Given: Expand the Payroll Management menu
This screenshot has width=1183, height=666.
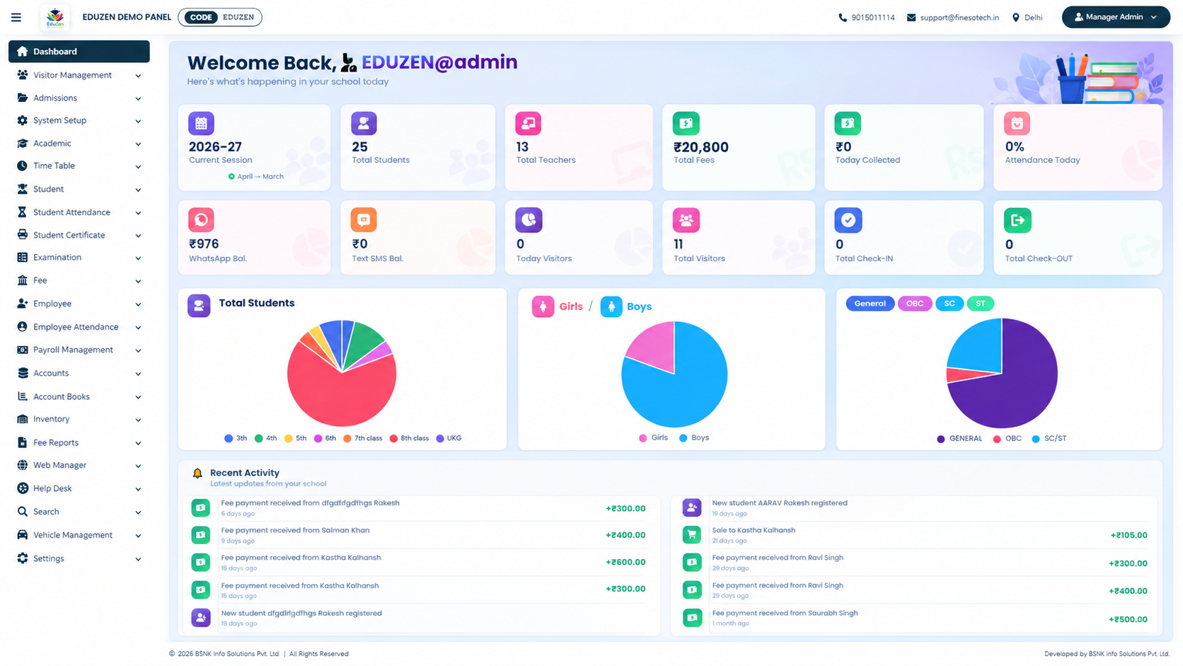Looking at the screenshot, I should (x=79, y=350).
